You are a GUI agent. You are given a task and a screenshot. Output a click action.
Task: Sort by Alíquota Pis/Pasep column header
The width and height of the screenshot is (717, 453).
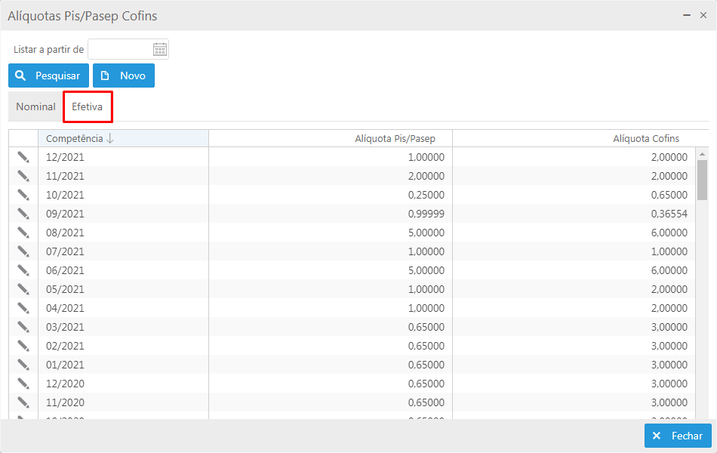pos(331,139)
